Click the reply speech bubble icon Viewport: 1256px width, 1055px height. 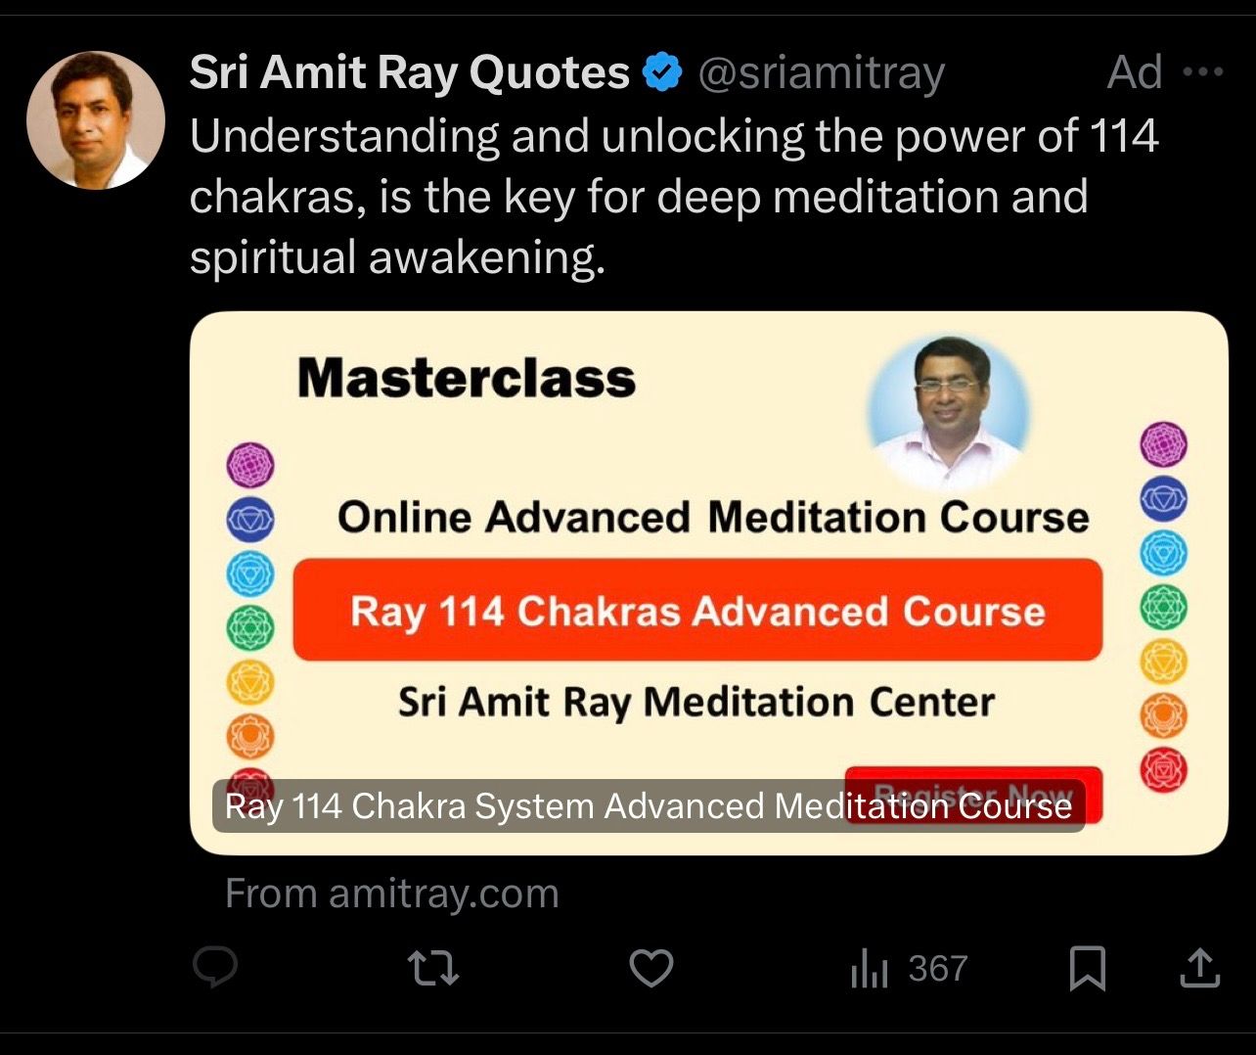click(215, 968)
